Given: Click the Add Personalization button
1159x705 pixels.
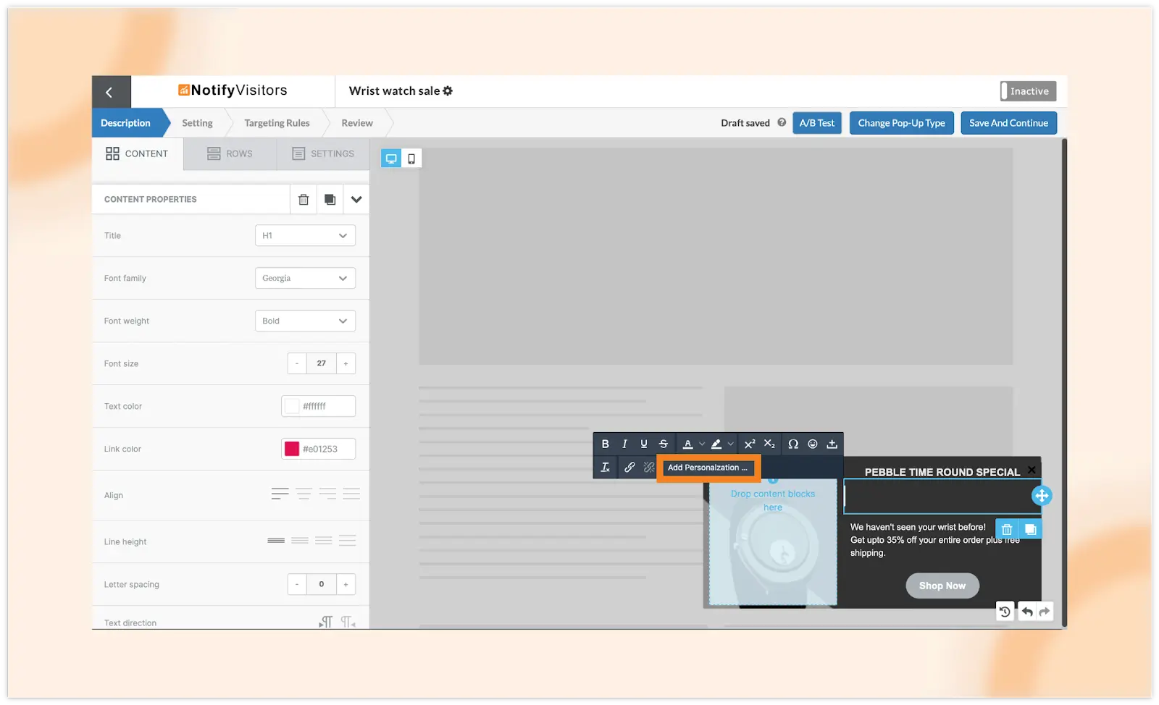Looking at the screenshot, I should (708, 468).
